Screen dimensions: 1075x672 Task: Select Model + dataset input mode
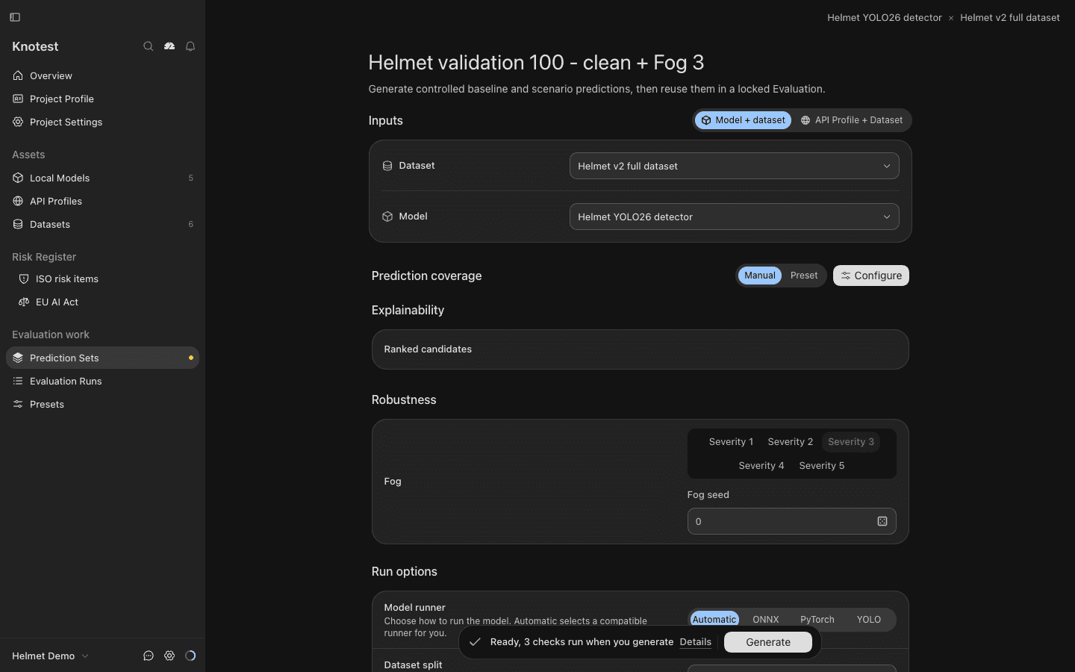pos(743,120)
